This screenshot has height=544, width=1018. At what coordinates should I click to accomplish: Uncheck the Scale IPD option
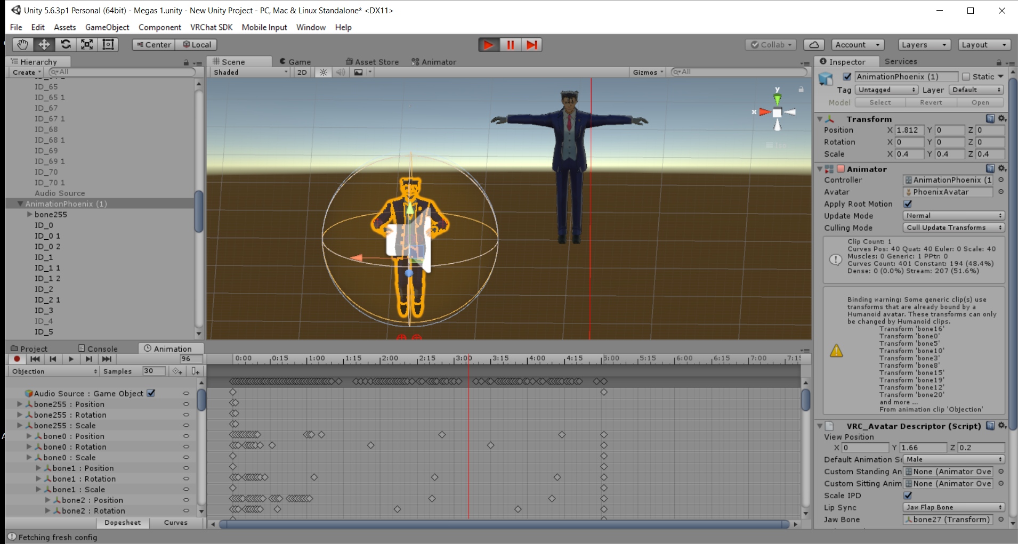pyautogui.click(x=908, y=496)
